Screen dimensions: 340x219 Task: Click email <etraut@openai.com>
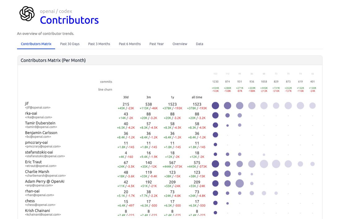point(41,166)
